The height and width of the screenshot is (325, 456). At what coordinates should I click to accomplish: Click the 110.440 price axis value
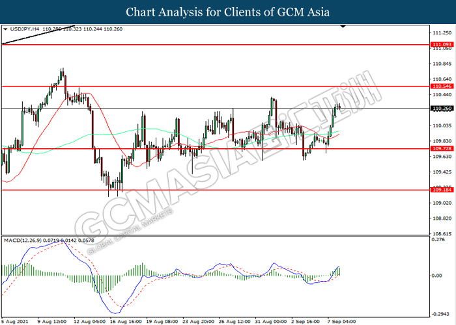pos(442,95)
